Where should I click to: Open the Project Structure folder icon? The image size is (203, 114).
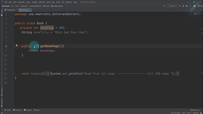point(194,6)
